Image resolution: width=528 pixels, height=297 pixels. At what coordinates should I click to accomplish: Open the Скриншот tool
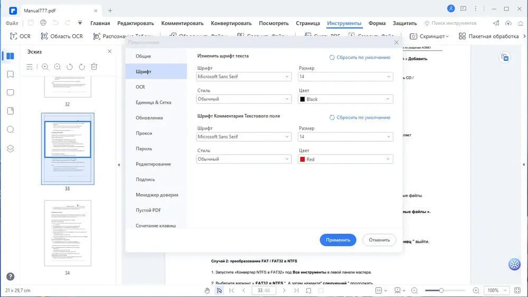tap(429, 36)
